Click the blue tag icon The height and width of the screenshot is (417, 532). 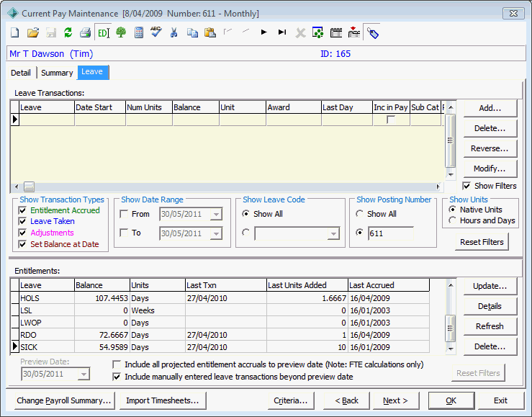coord(372,33)
